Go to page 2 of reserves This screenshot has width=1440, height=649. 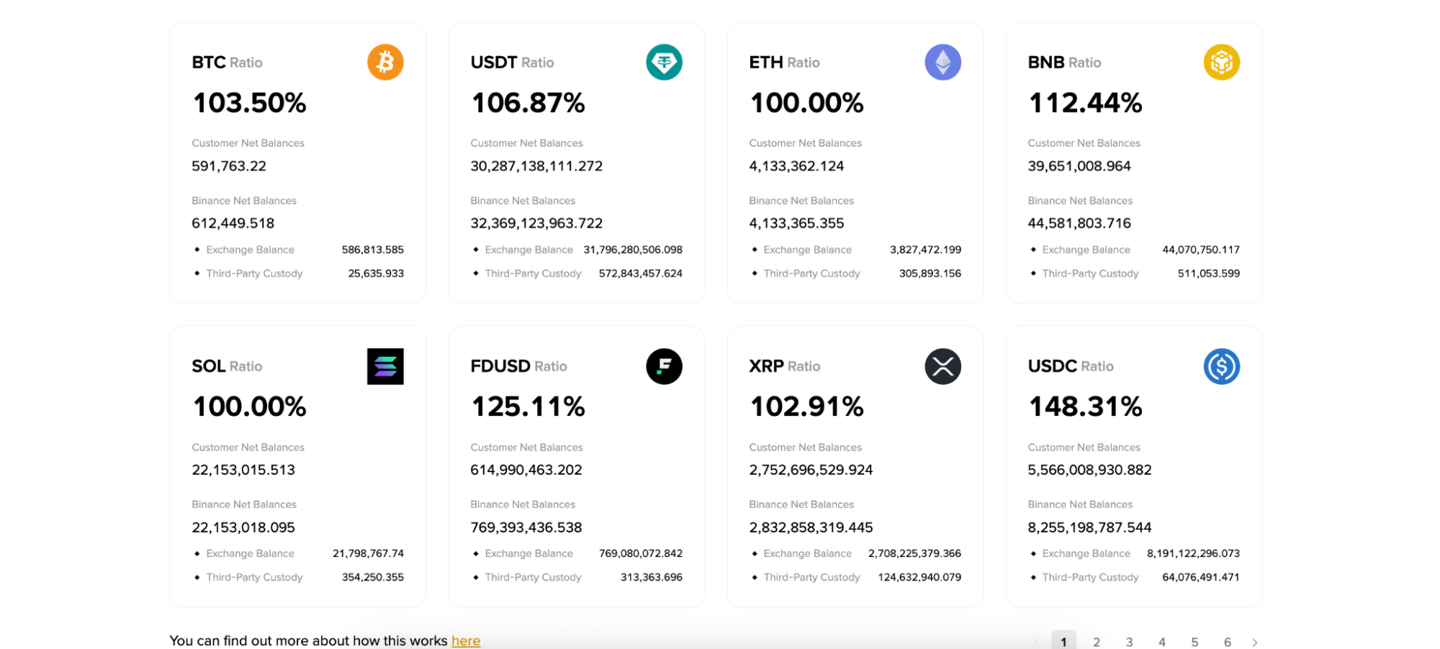pos(1097,641)
